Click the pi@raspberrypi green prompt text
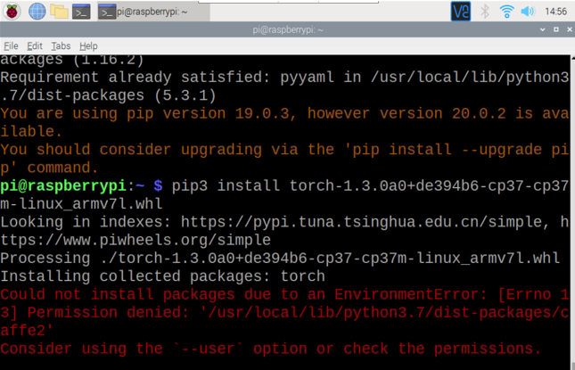The height and width of the screenshot is (370, 575). coord(63,186)
